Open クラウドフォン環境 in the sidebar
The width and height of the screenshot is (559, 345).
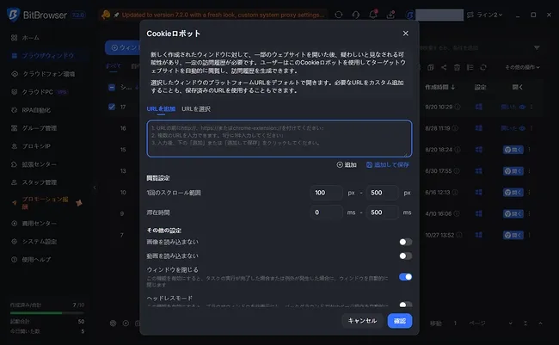coord(48,74)
